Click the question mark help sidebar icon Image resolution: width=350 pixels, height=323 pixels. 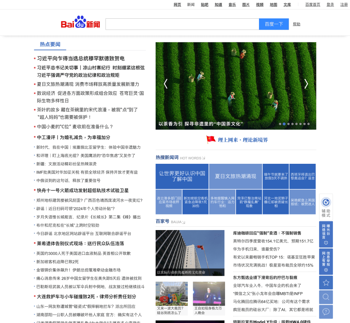point(326,312)
